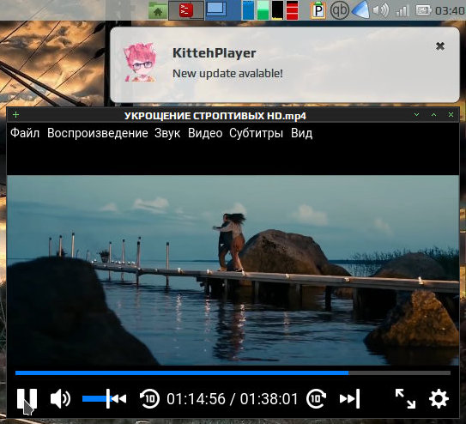Screen dimensions: 466x424
Task: Mute audio with the speaker icon
Action: coord(60,398)
